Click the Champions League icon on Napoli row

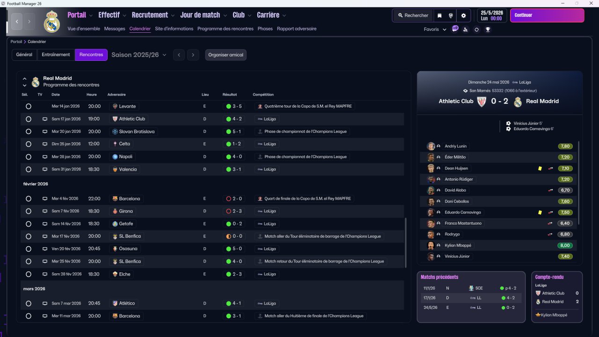coord(260,156)
